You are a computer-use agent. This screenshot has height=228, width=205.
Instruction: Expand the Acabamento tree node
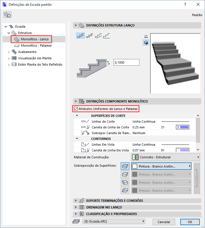tap(9, 52)
